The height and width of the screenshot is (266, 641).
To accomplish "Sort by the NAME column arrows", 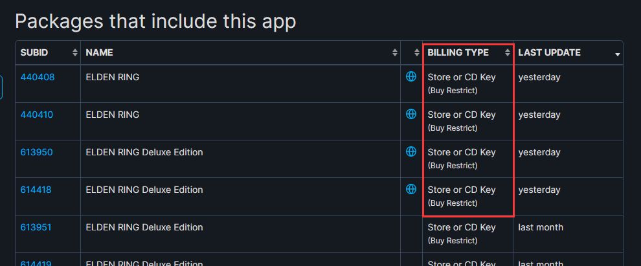I will (x=394, y=52).
